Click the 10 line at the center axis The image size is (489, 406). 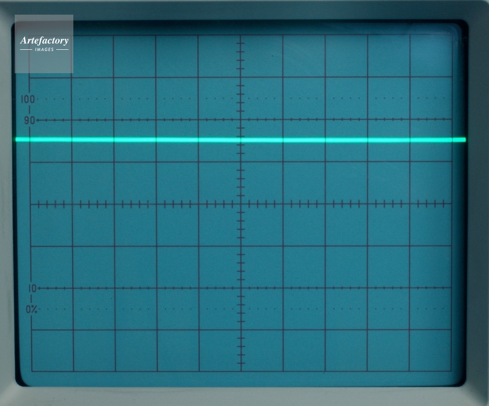(x=241, y=288)
